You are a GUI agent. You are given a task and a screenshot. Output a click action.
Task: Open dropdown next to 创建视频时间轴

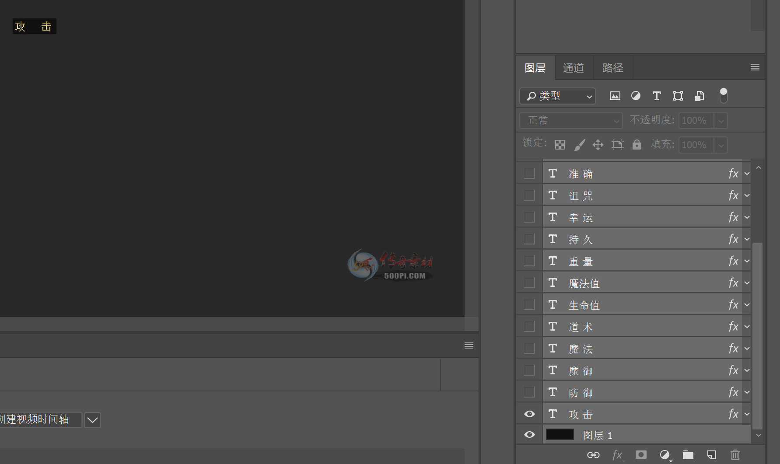pos(92,420)
